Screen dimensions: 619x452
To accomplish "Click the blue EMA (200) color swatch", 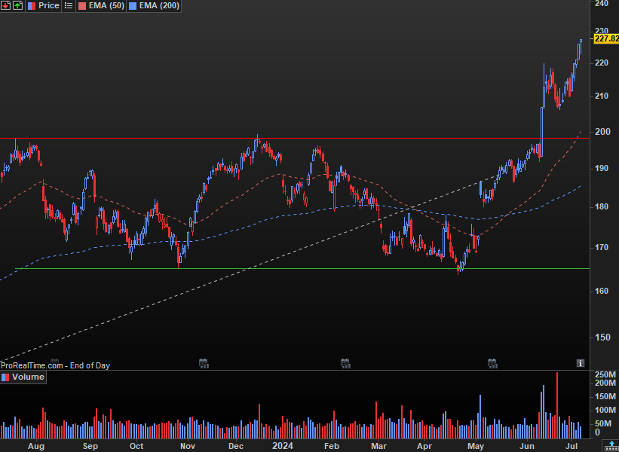I will point(133,5).
